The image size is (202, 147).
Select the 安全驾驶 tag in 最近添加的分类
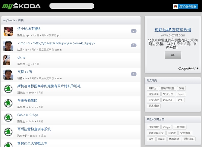point(185,133)
